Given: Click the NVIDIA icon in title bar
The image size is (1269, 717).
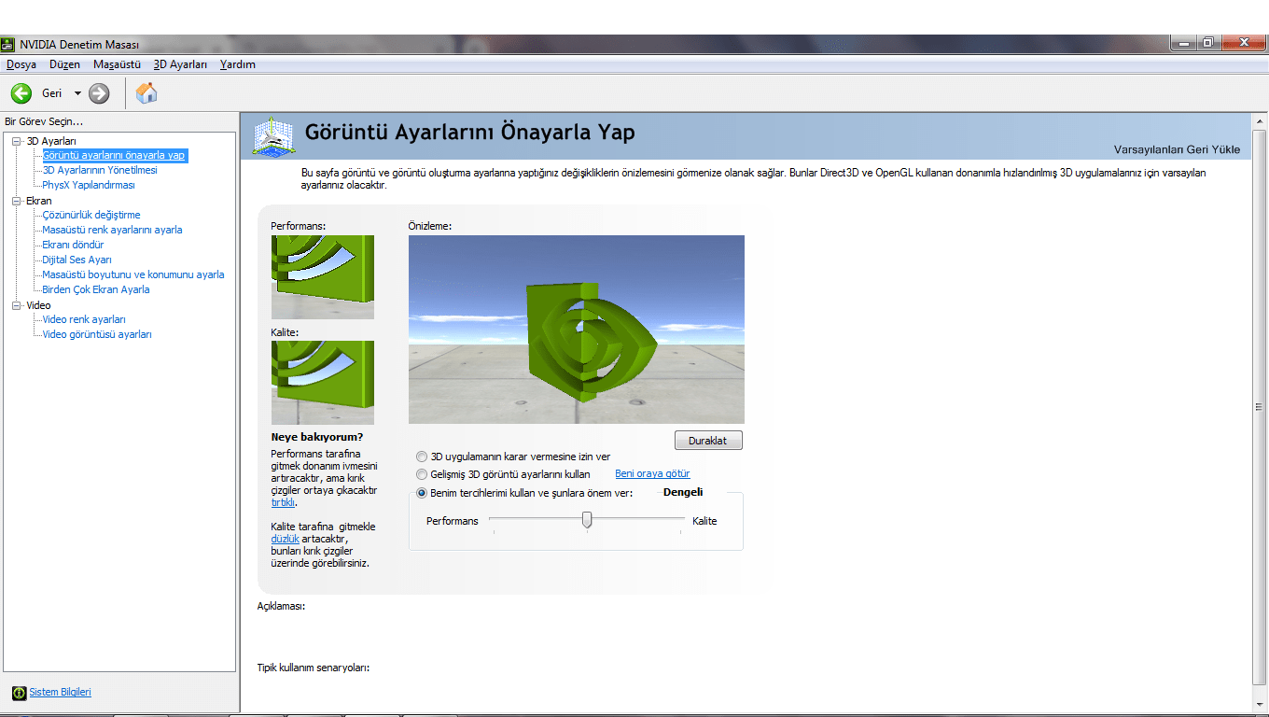Looking at the screenshot, I should (8, 44).
